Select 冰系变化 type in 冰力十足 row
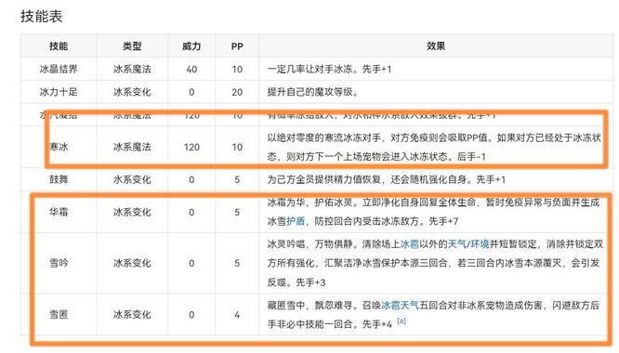Screen dimensions: 619x353 (132, 92)
